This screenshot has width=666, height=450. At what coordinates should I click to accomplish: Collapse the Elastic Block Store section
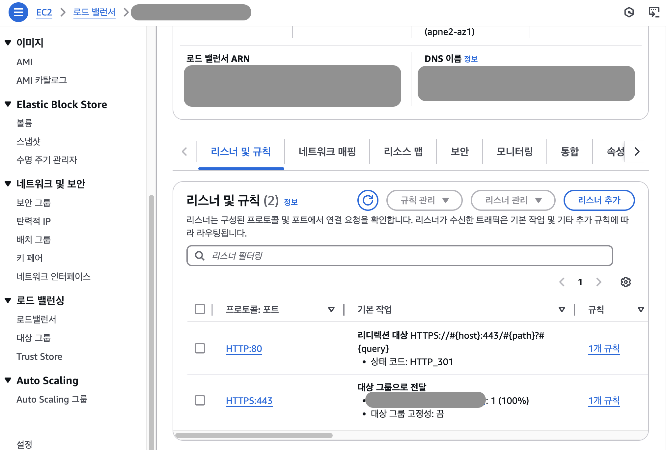[x=8, y=104]
